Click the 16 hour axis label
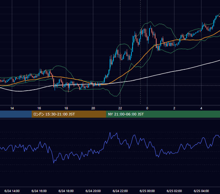The height and width of the screenshot is (194, 220). 39,108
